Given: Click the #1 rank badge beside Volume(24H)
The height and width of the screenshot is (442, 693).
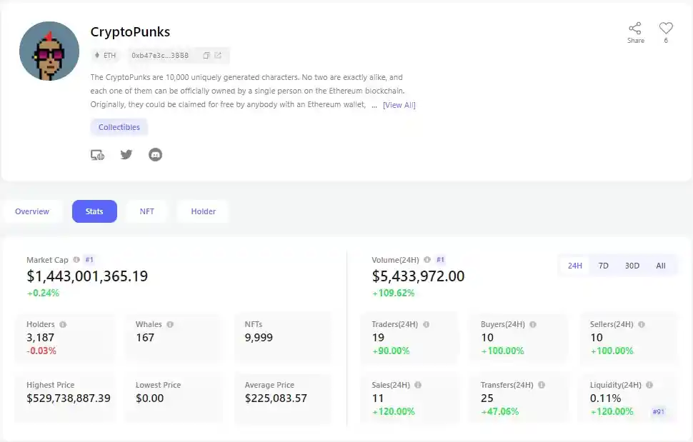Looking at the screenshot, I should pyautogui.click(x=441, y=260).
